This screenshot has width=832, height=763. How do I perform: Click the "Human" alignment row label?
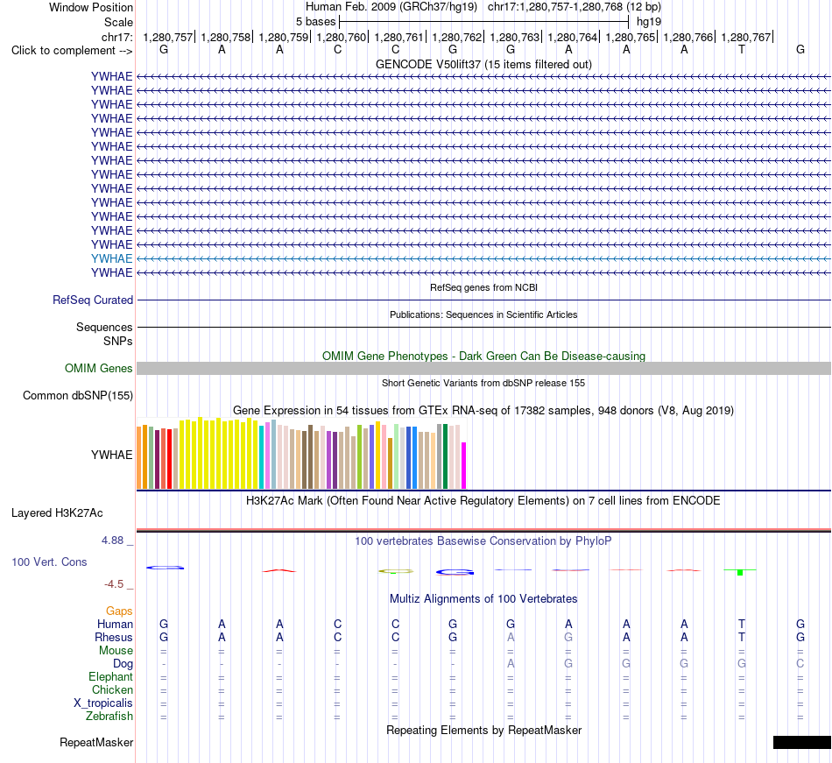(115, 624)
